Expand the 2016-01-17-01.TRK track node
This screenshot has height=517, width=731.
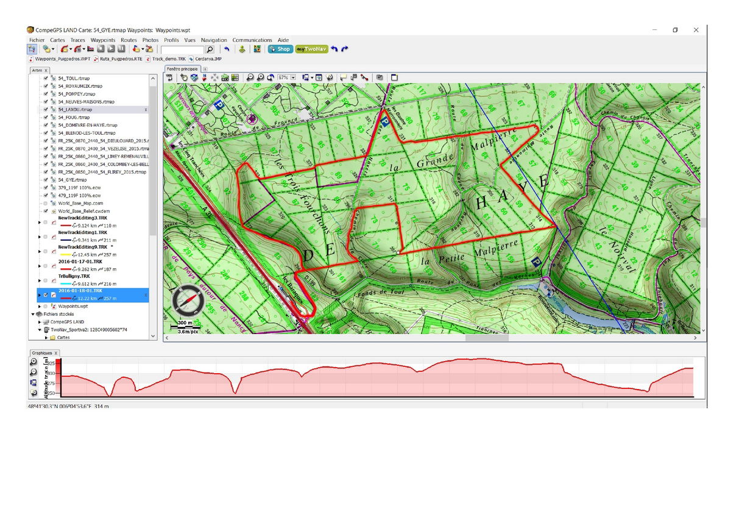point(40,266)
